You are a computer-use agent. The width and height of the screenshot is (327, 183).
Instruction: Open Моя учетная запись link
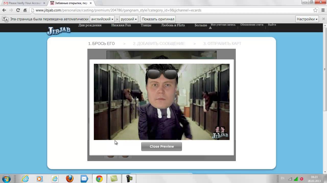223,25
